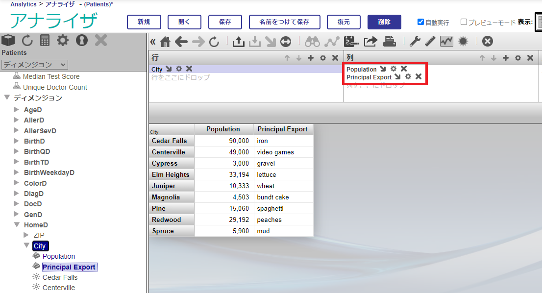Open the calculator icon in left panel

pos(45,40)
